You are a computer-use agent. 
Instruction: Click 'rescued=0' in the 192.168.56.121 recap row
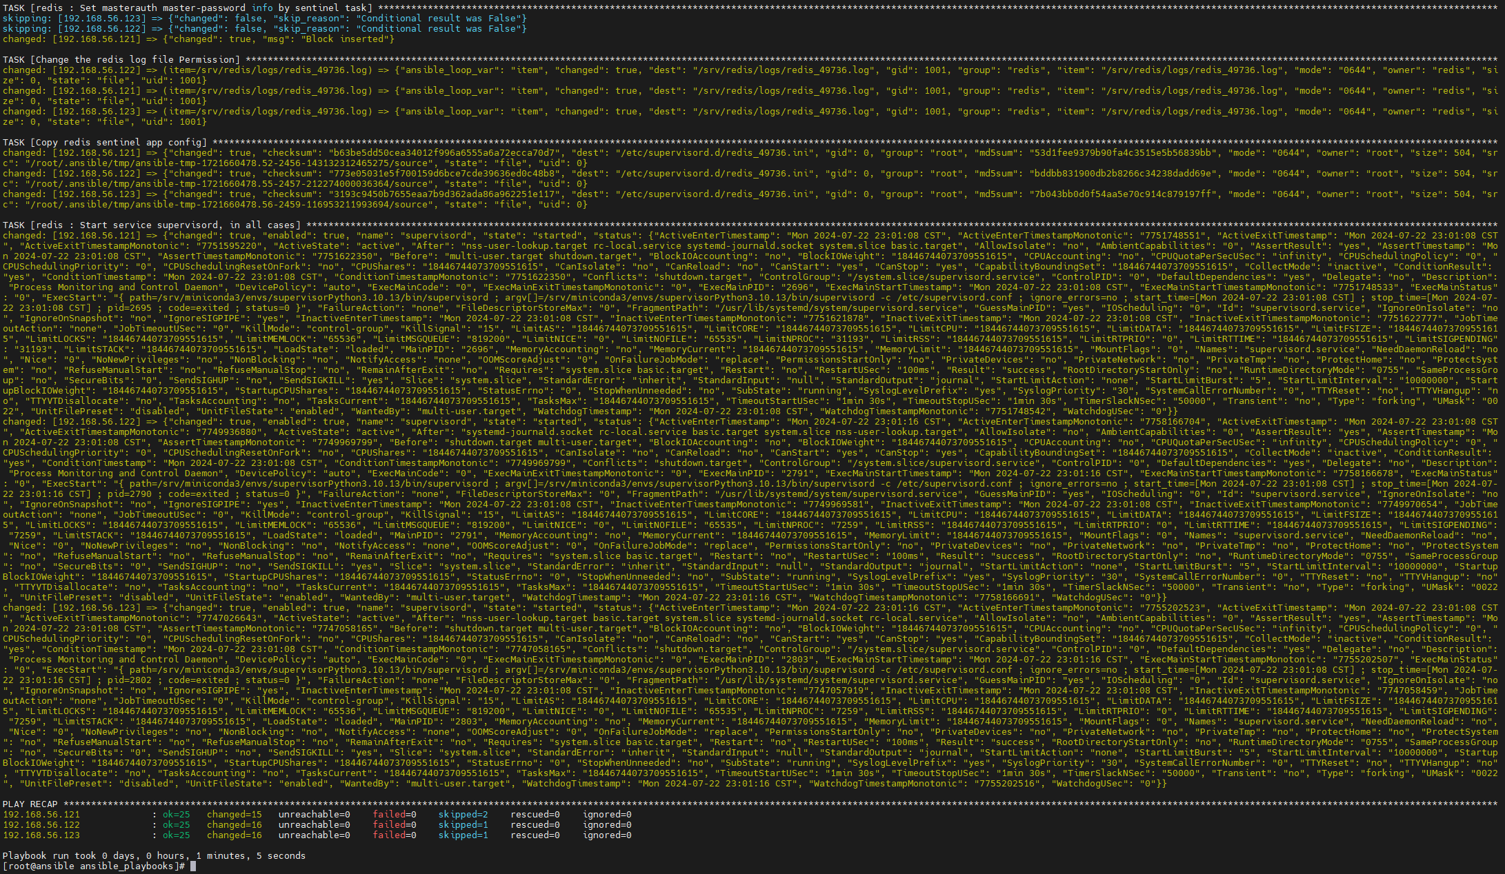(x=535, y=815)
